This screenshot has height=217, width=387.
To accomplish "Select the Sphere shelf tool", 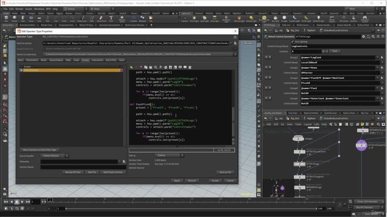I will point(15,19).
